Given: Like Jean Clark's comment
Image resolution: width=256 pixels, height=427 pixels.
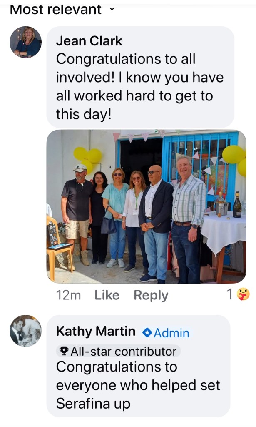Looking at the screenshot, I should [107, 295].
